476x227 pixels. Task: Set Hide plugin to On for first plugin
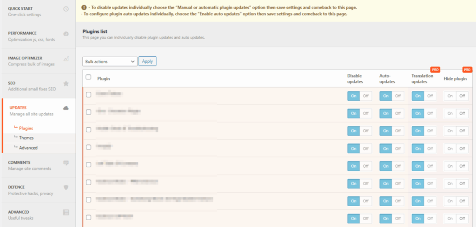450,96
